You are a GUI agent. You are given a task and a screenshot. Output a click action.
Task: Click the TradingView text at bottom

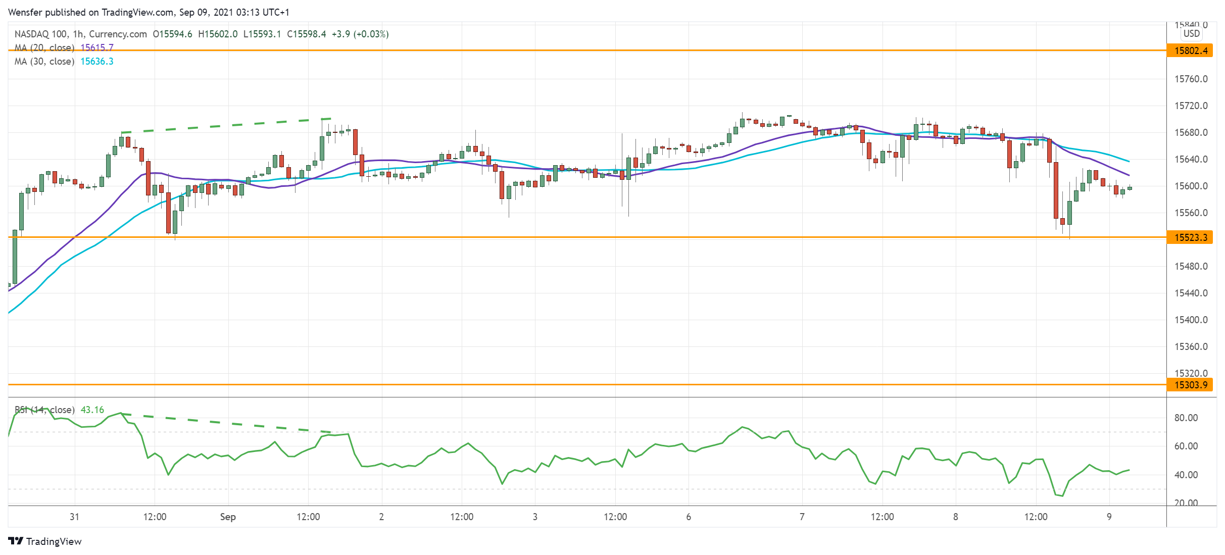(54, 541)
